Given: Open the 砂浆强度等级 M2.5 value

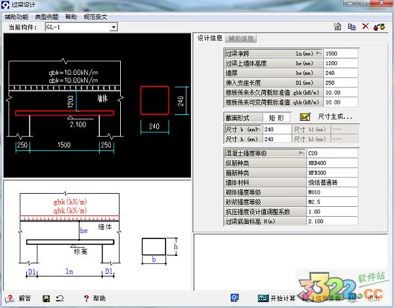Looking at the screenshot, I should 332,202.
